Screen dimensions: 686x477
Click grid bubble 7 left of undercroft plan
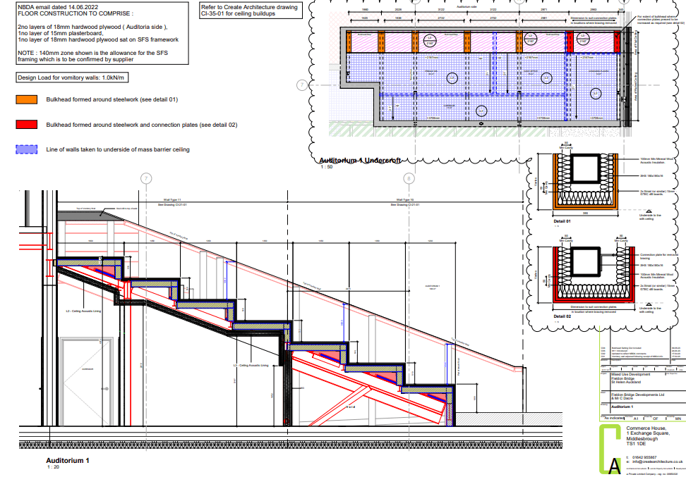[302, 85]
